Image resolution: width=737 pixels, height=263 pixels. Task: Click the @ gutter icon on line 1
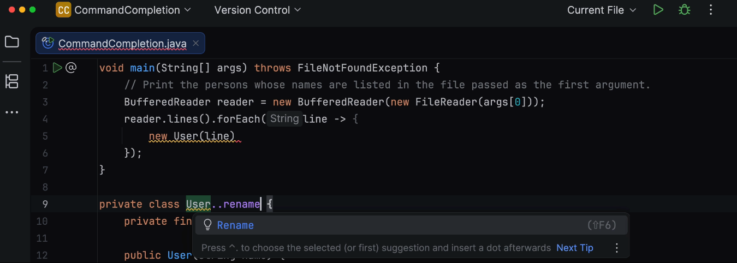pos(71,68)
